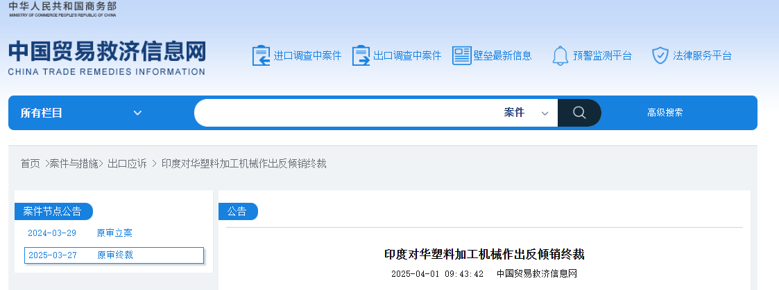Open 预警监测平台 link

tap(602, 55)
